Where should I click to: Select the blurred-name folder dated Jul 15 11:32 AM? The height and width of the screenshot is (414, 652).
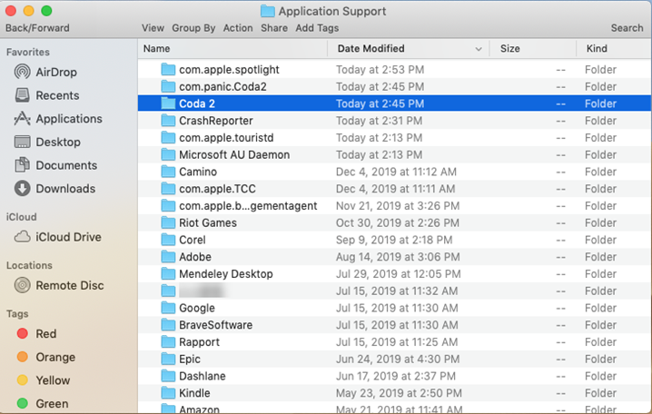394,291
